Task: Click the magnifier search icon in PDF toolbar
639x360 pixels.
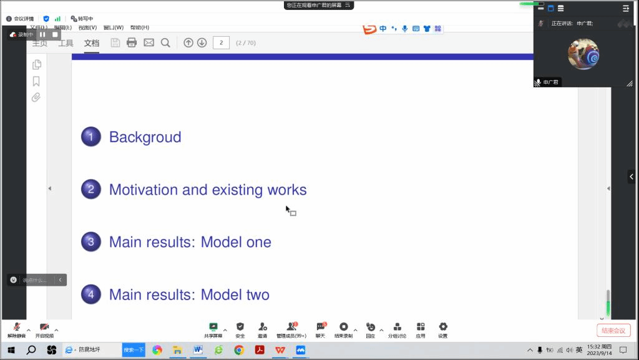Action: tap(165, 42)
